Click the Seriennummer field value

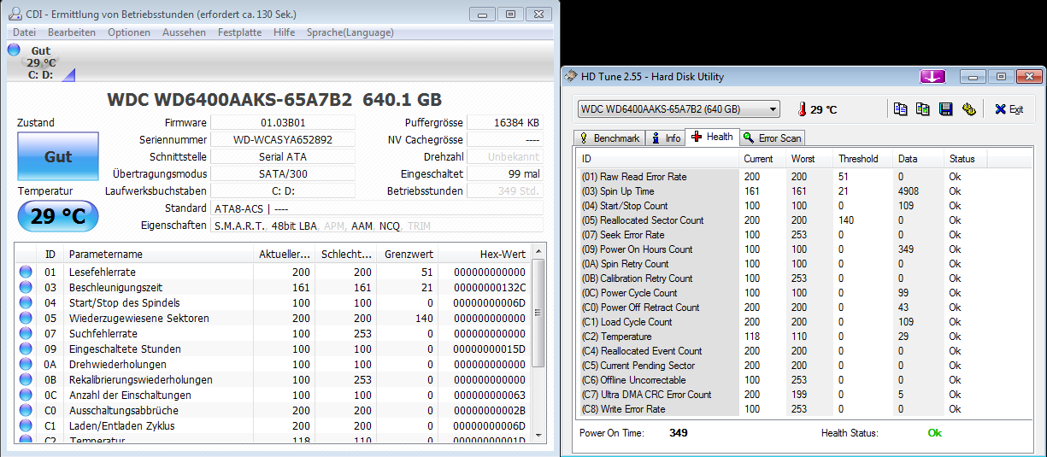[283, 140]
